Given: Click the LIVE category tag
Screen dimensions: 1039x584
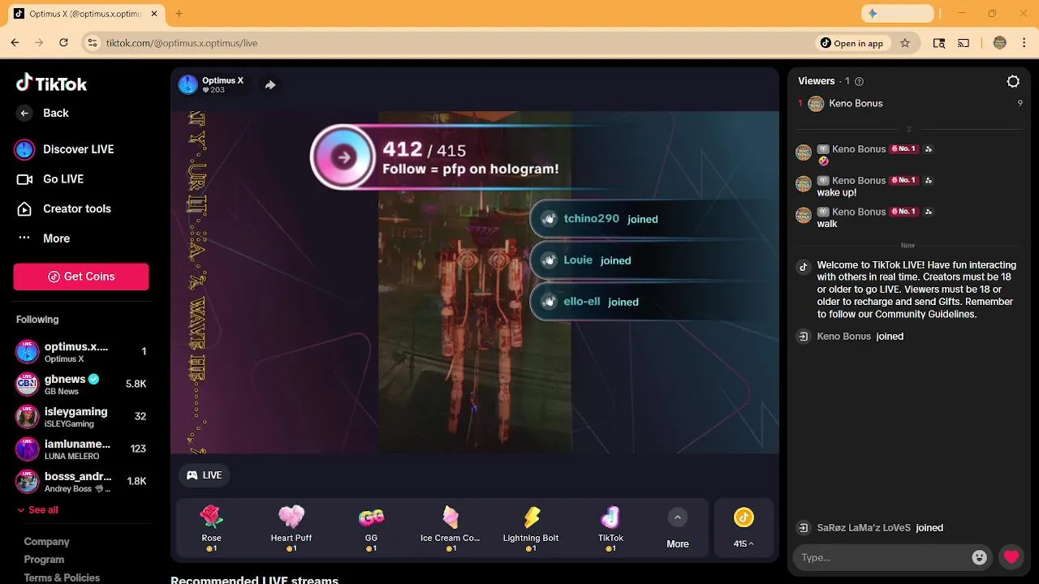Looking at the screenshot, I should click(205, 475).
